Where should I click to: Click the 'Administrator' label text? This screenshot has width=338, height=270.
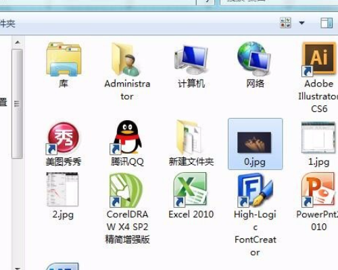(x=127, y=90)
